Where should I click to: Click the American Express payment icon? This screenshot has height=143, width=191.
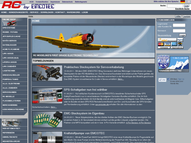[174, 44]
